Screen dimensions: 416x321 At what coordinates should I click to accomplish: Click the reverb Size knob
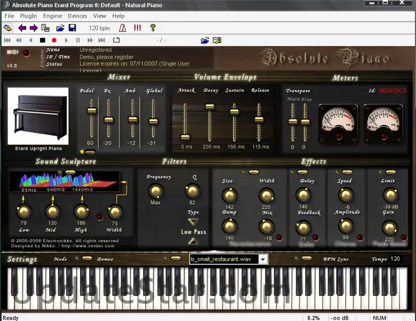coord(229,195)
